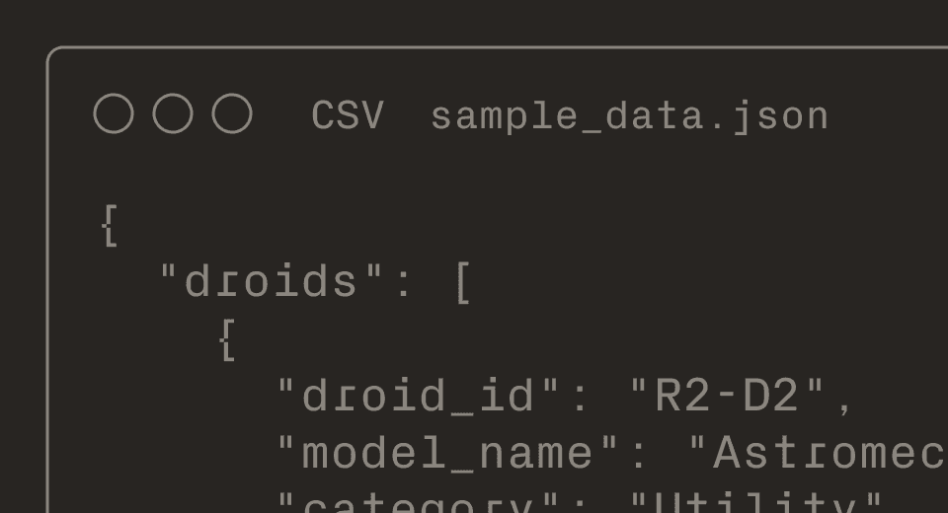
Task: Click the colon after "model_name"
Action: 639,456
